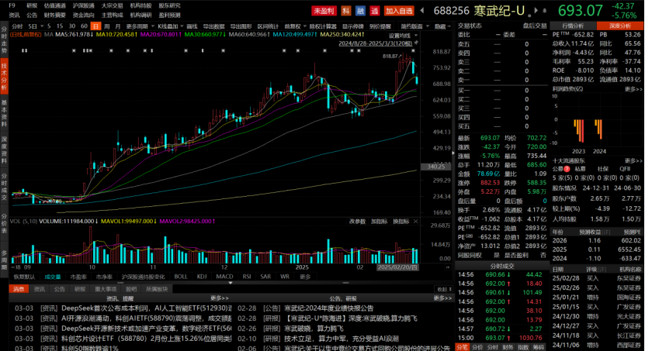Screen dimensions: 645x351
Task: Toggle the 深度分析 view on right panel
Action: pos(624,26)
